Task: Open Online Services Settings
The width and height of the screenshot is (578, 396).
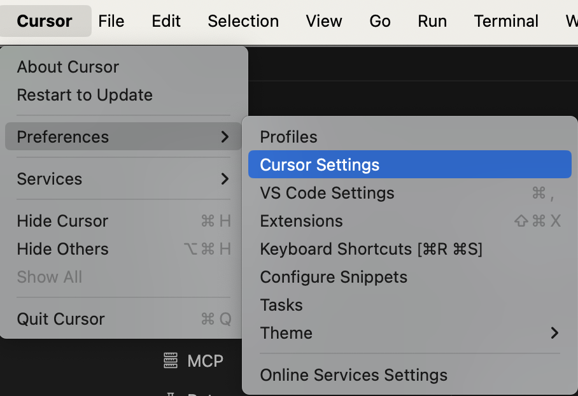Action: tap(410, 375)
